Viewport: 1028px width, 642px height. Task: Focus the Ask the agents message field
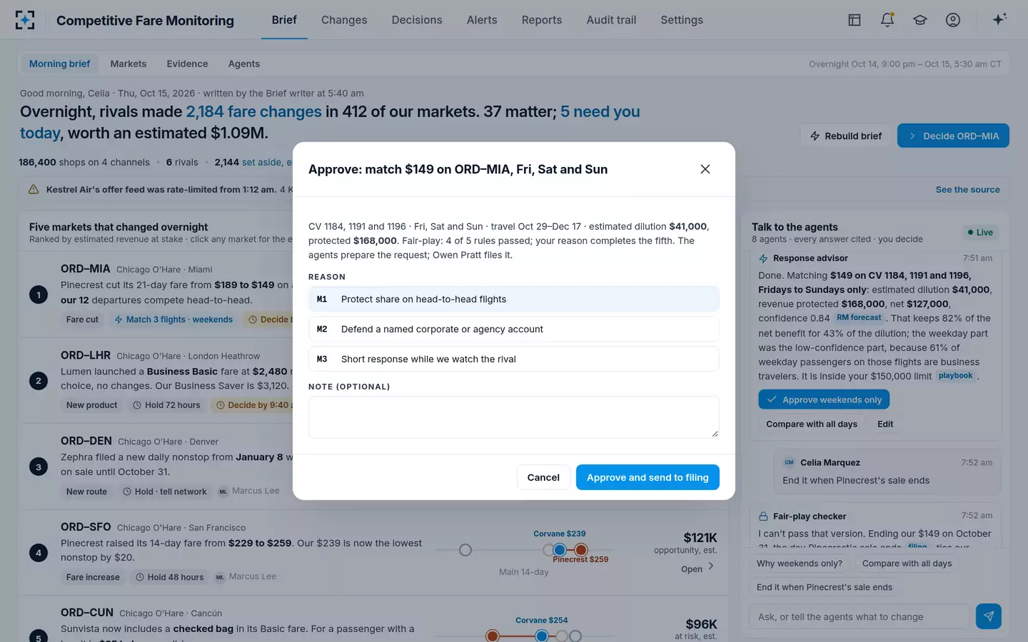(x=860, y=617)
